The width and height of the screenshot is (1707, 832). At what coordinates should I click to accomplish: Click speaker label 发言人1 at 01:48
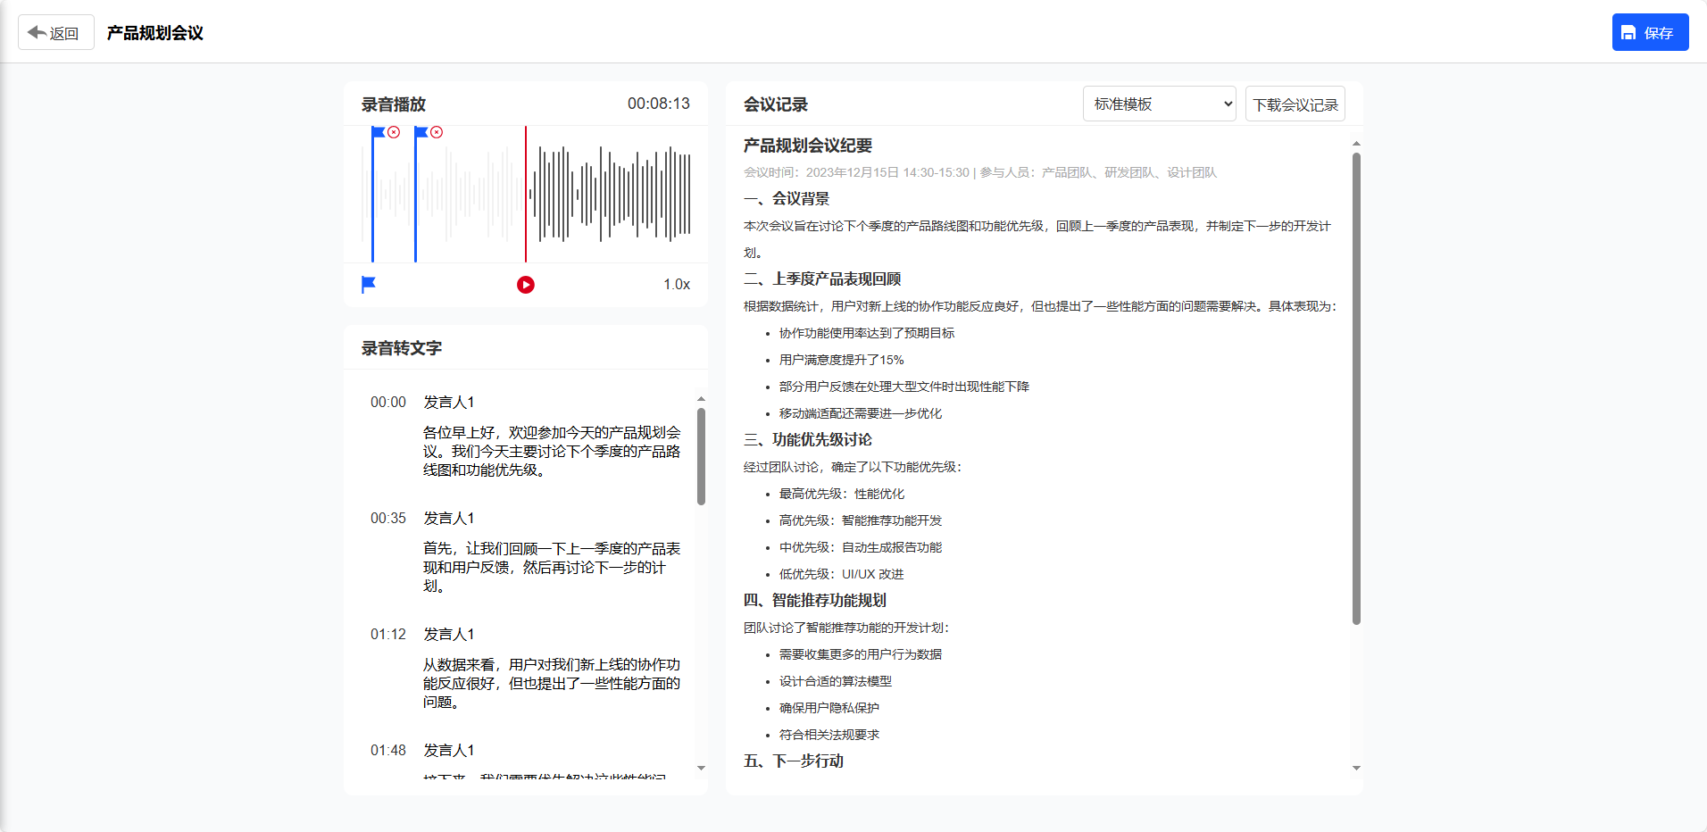[x=448, y=751]
